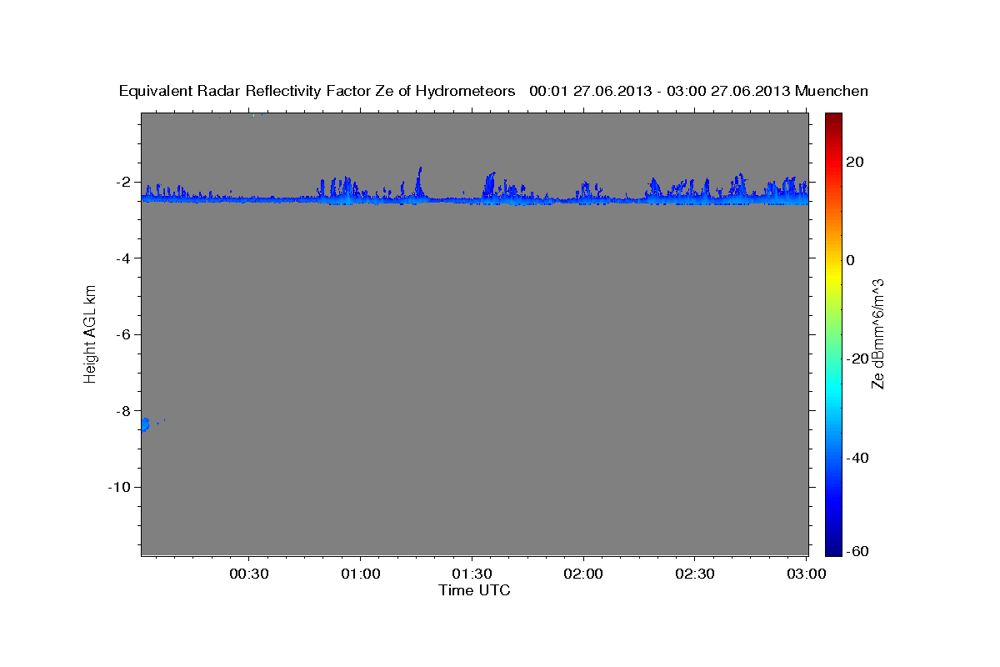1000x667 pixels.
Task: Click the 01:30 time tick label
Action: (472, 574)
